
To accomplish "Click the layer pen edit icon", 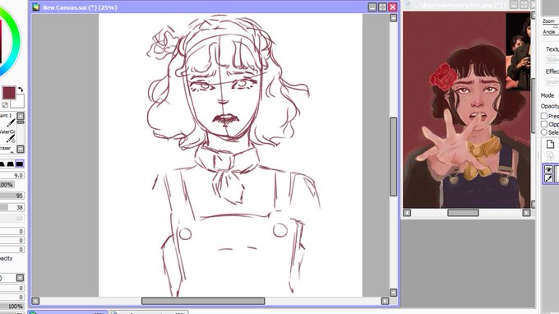I will (x=548, y=178).
